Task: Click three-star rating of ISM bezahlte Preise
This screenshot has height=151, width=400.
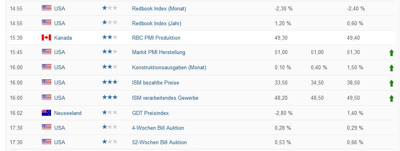Action: tap(110, 82)
